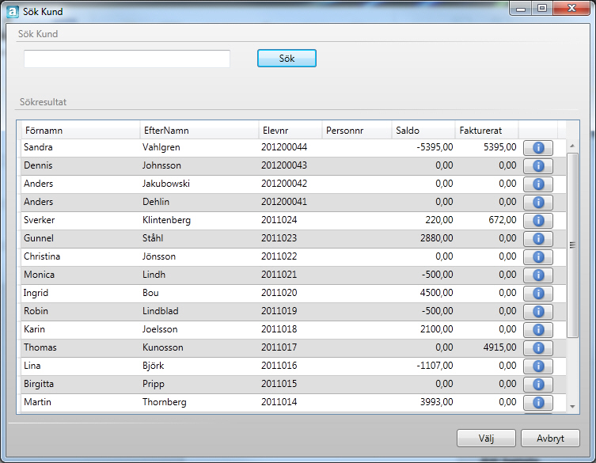Sort by Fakturerat column header

(x=487, y=131)
